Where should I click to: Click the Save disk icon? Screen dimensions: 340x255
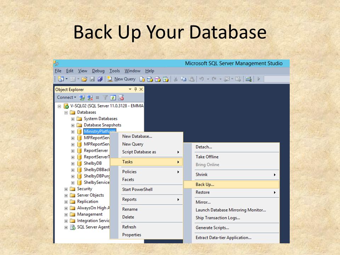(x=92, y=79)
